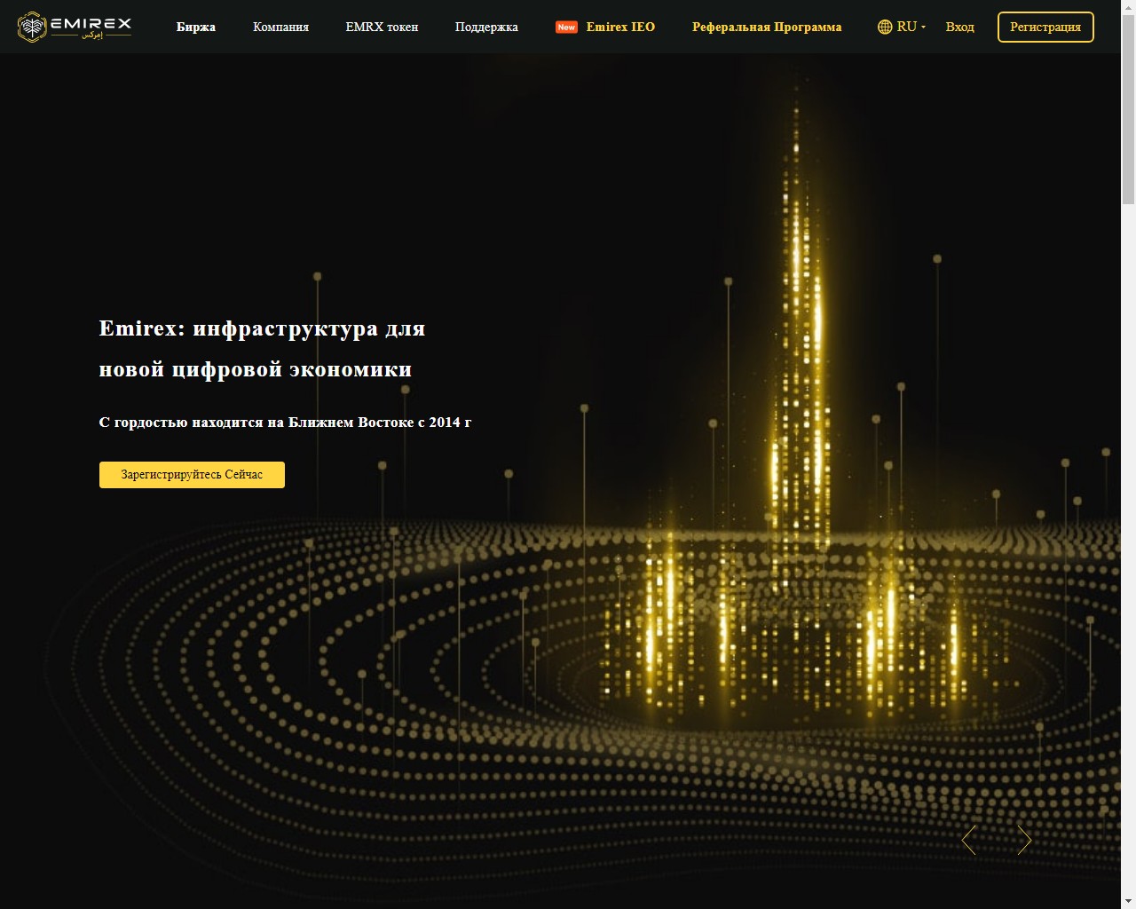The width and height of the screenshot is (1136, 909).
Task: Click text 'С гордостью находится на Ближнем Востоке'
Action: pos(256,423)
